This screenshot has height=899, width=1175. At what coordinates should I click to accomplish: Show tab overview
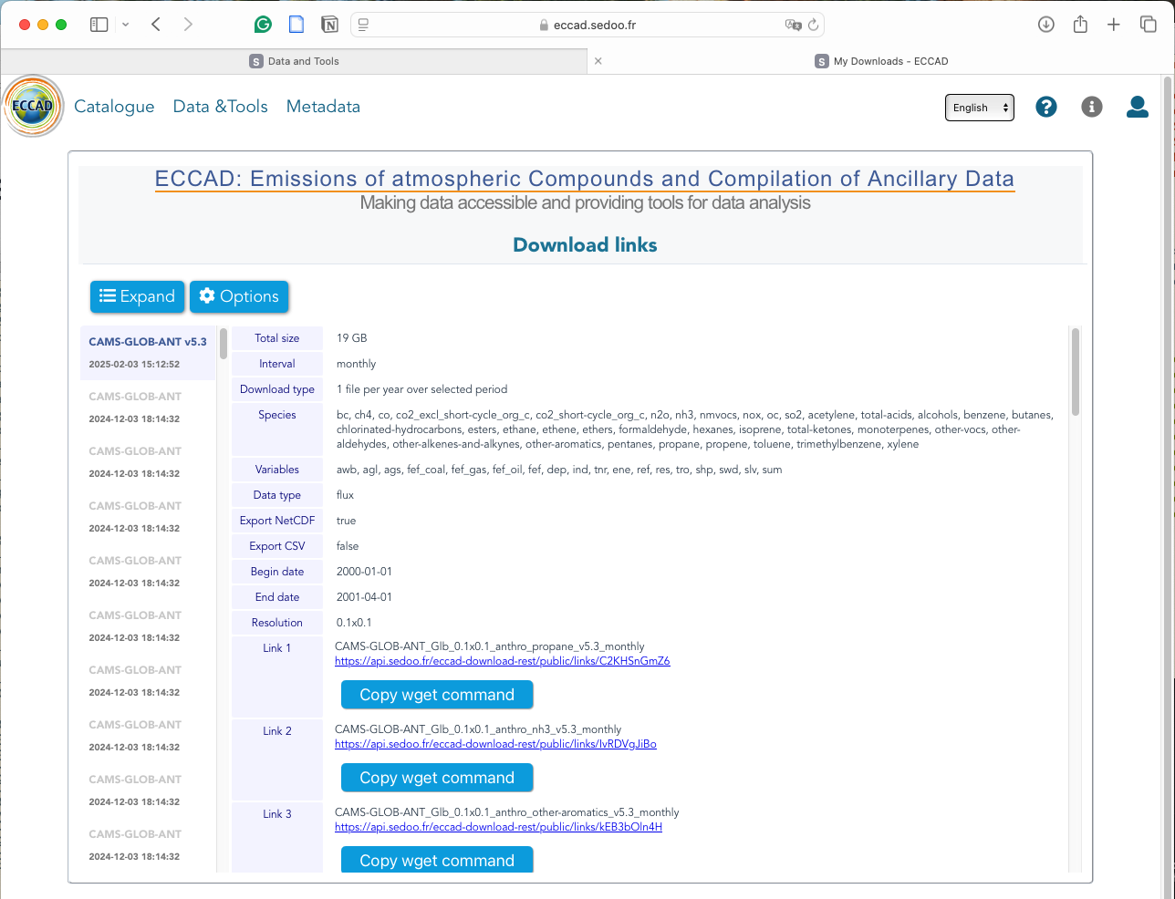click(x=1149, y=25)
